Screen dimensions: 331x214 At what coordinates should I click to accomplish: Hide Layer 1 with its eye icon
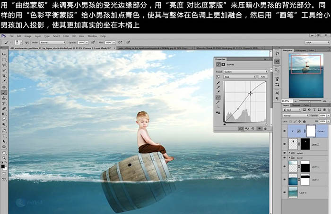pyautogui.click(x=285, y=167)
